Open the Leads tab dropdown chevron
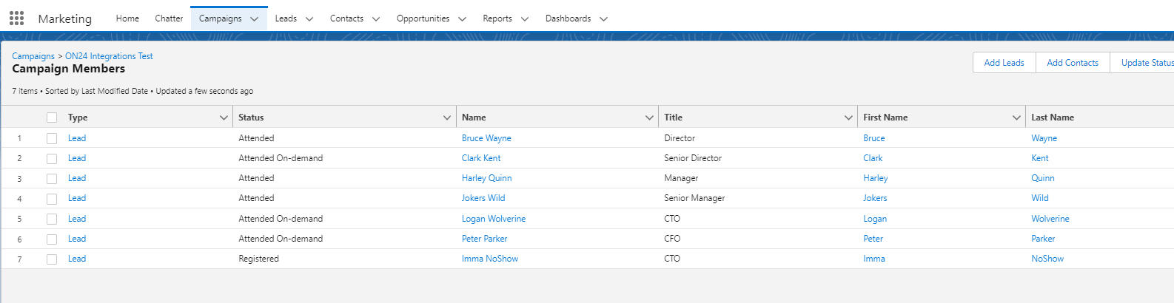This screenshot has height=303, width=1174. [x=309, y=19]
